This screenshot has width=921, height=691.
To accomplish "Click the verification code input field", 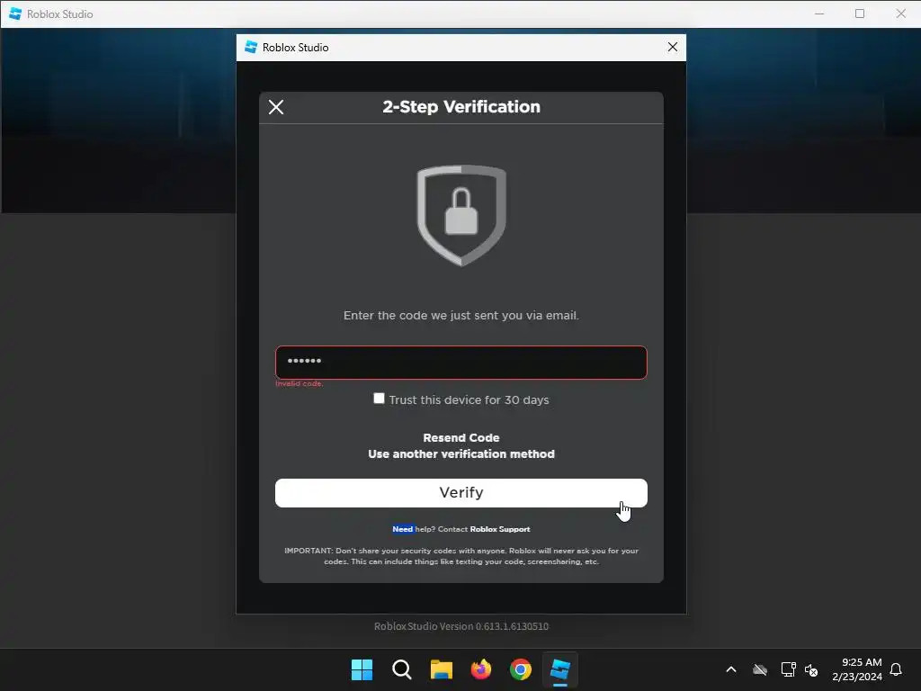I will pos(461,363).
